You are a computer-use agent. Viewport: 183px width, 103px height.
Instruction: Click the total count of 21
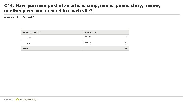coord(126,48)
